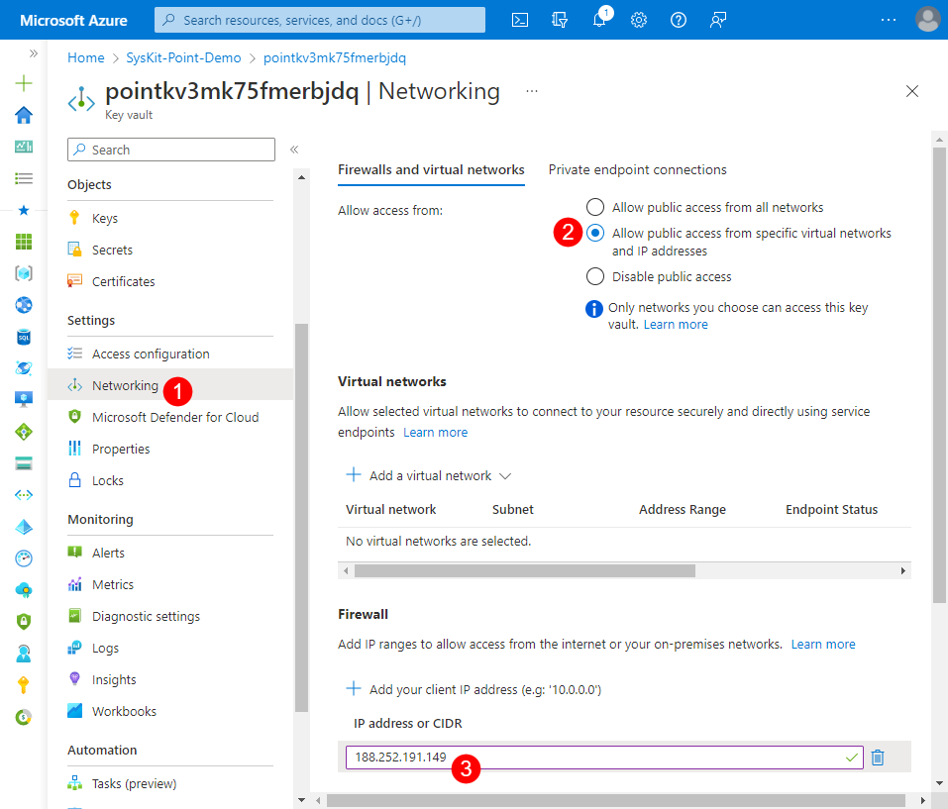
Task: Switch to Private endpoint connections tab
Action: point(637,169)
